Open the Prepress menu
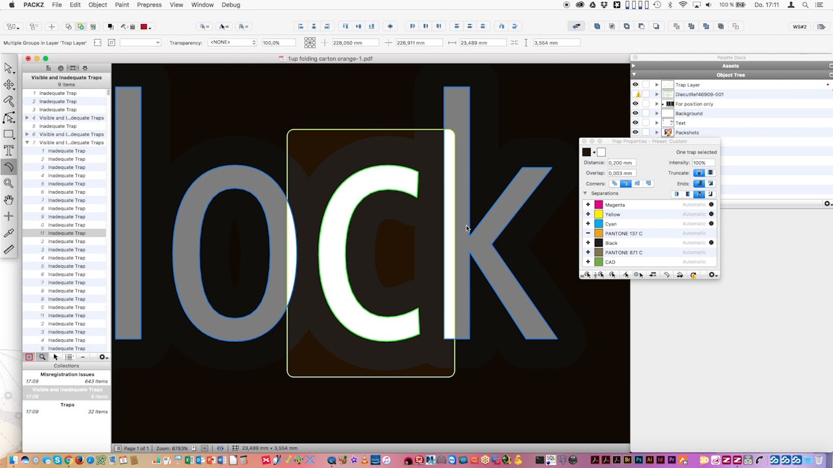833x468 pixels. [149, 5]
